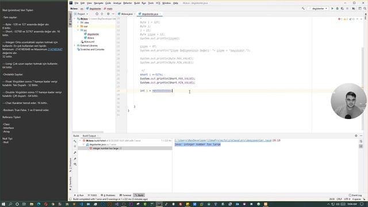Expand the .idea folder
Image resolution: width=368 pixels, height=207 pixels.
point(78,22)
